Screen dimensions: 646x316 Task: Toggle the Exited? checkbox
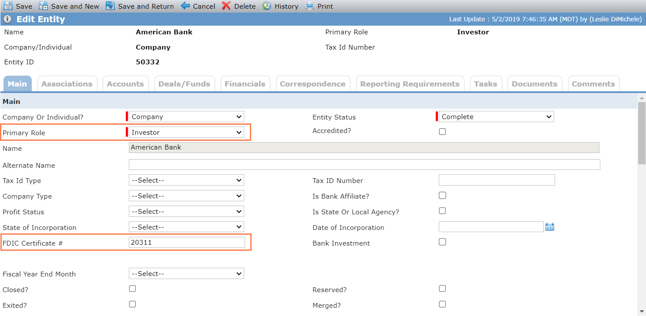(132, 304)
